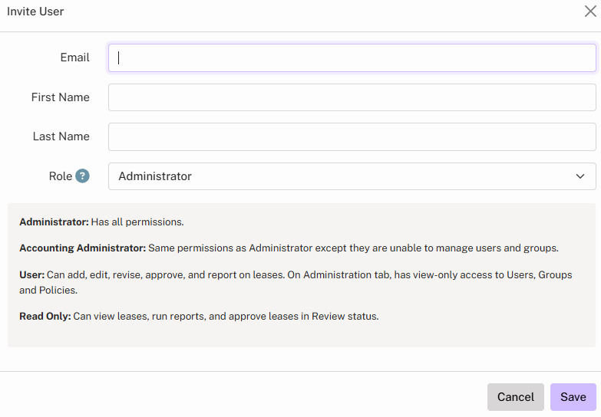
Task: Click the Invite User dialog title
Action: coord(35,11)
